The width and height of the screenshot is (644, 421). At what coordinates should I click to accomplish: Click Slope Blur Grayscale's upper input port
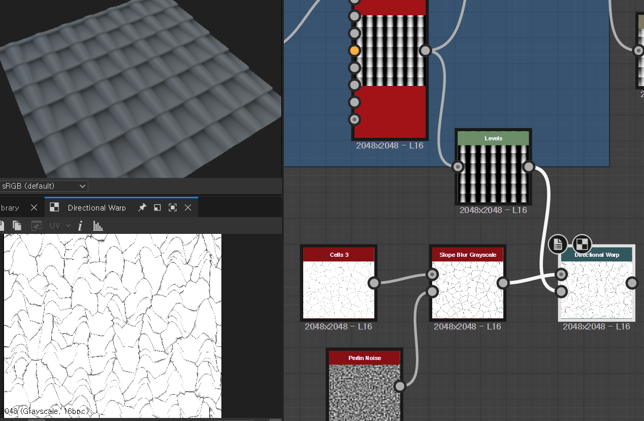tap(432, 275)
